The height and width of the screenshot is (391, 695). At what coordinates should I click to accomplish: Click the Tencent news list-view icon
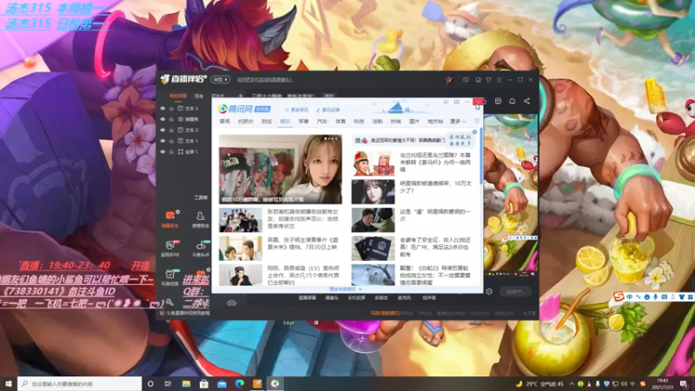pyautogui.click(x=477, y=121)
